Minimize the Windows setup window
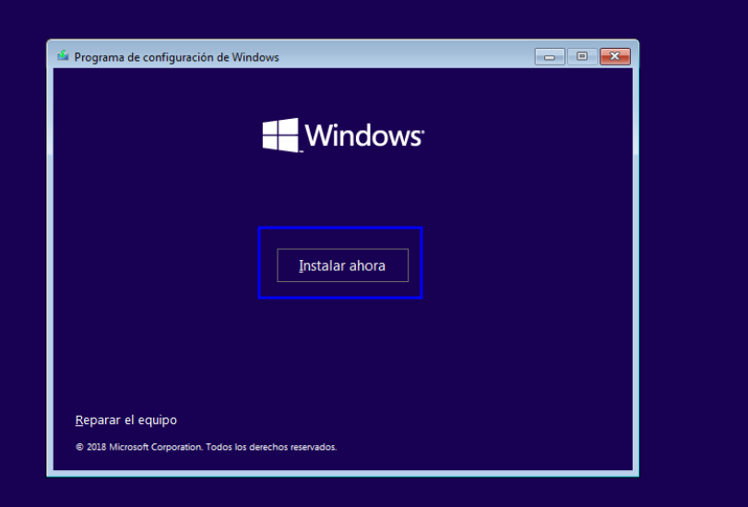 tap(550, 56)
